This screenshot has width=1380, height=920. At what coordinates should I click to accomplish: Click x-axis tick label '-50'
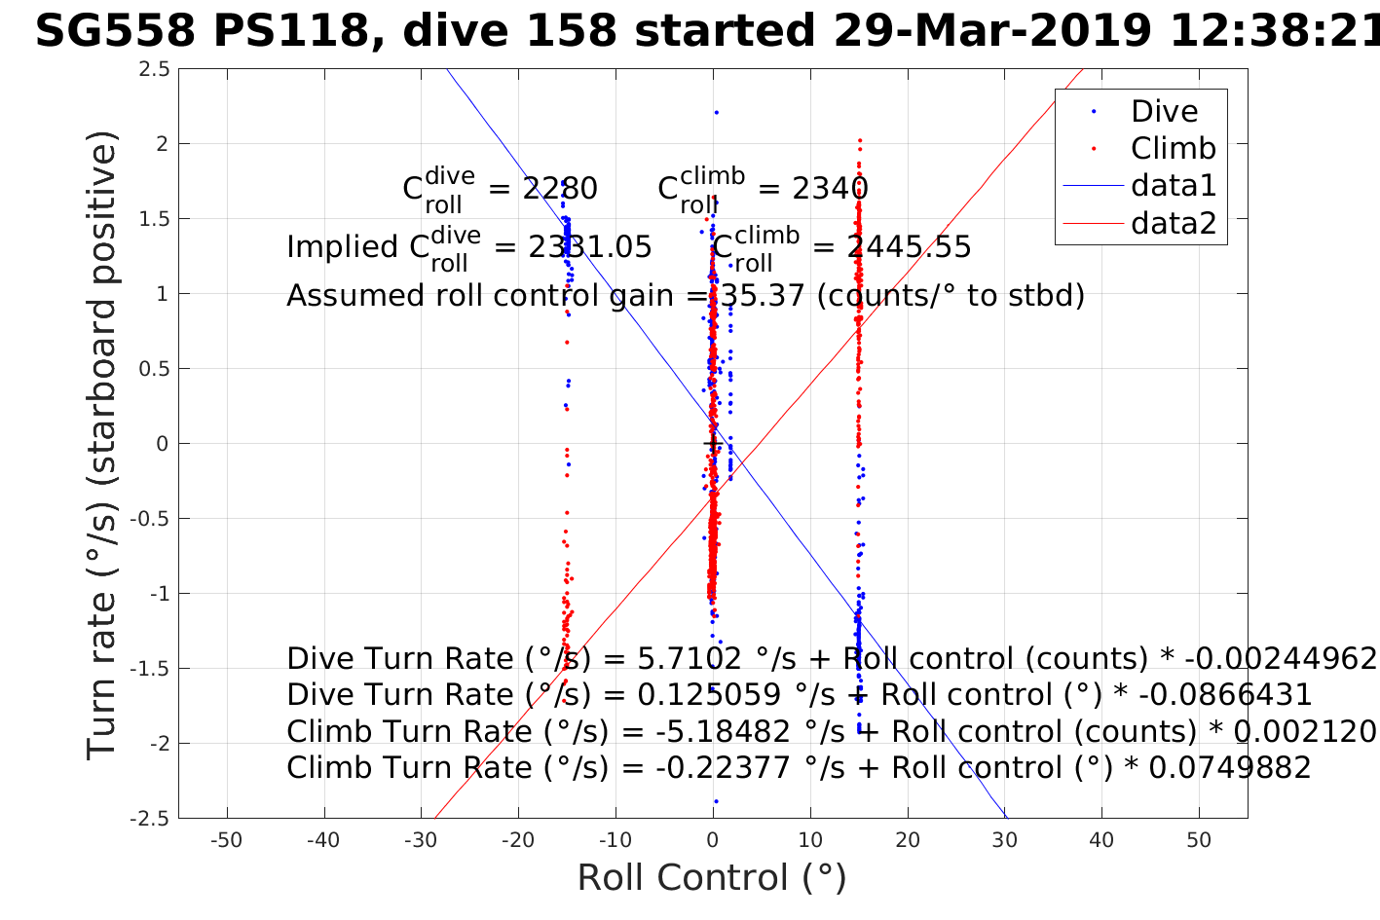tap(227, 841)
